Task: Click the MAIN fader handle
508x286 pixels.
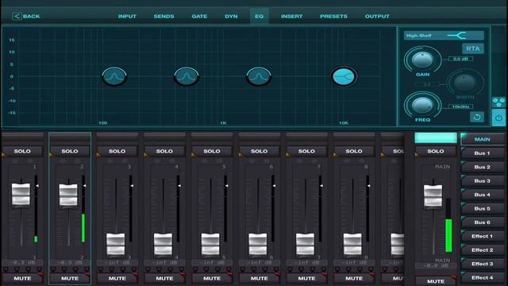Action: tap(433, 195)
